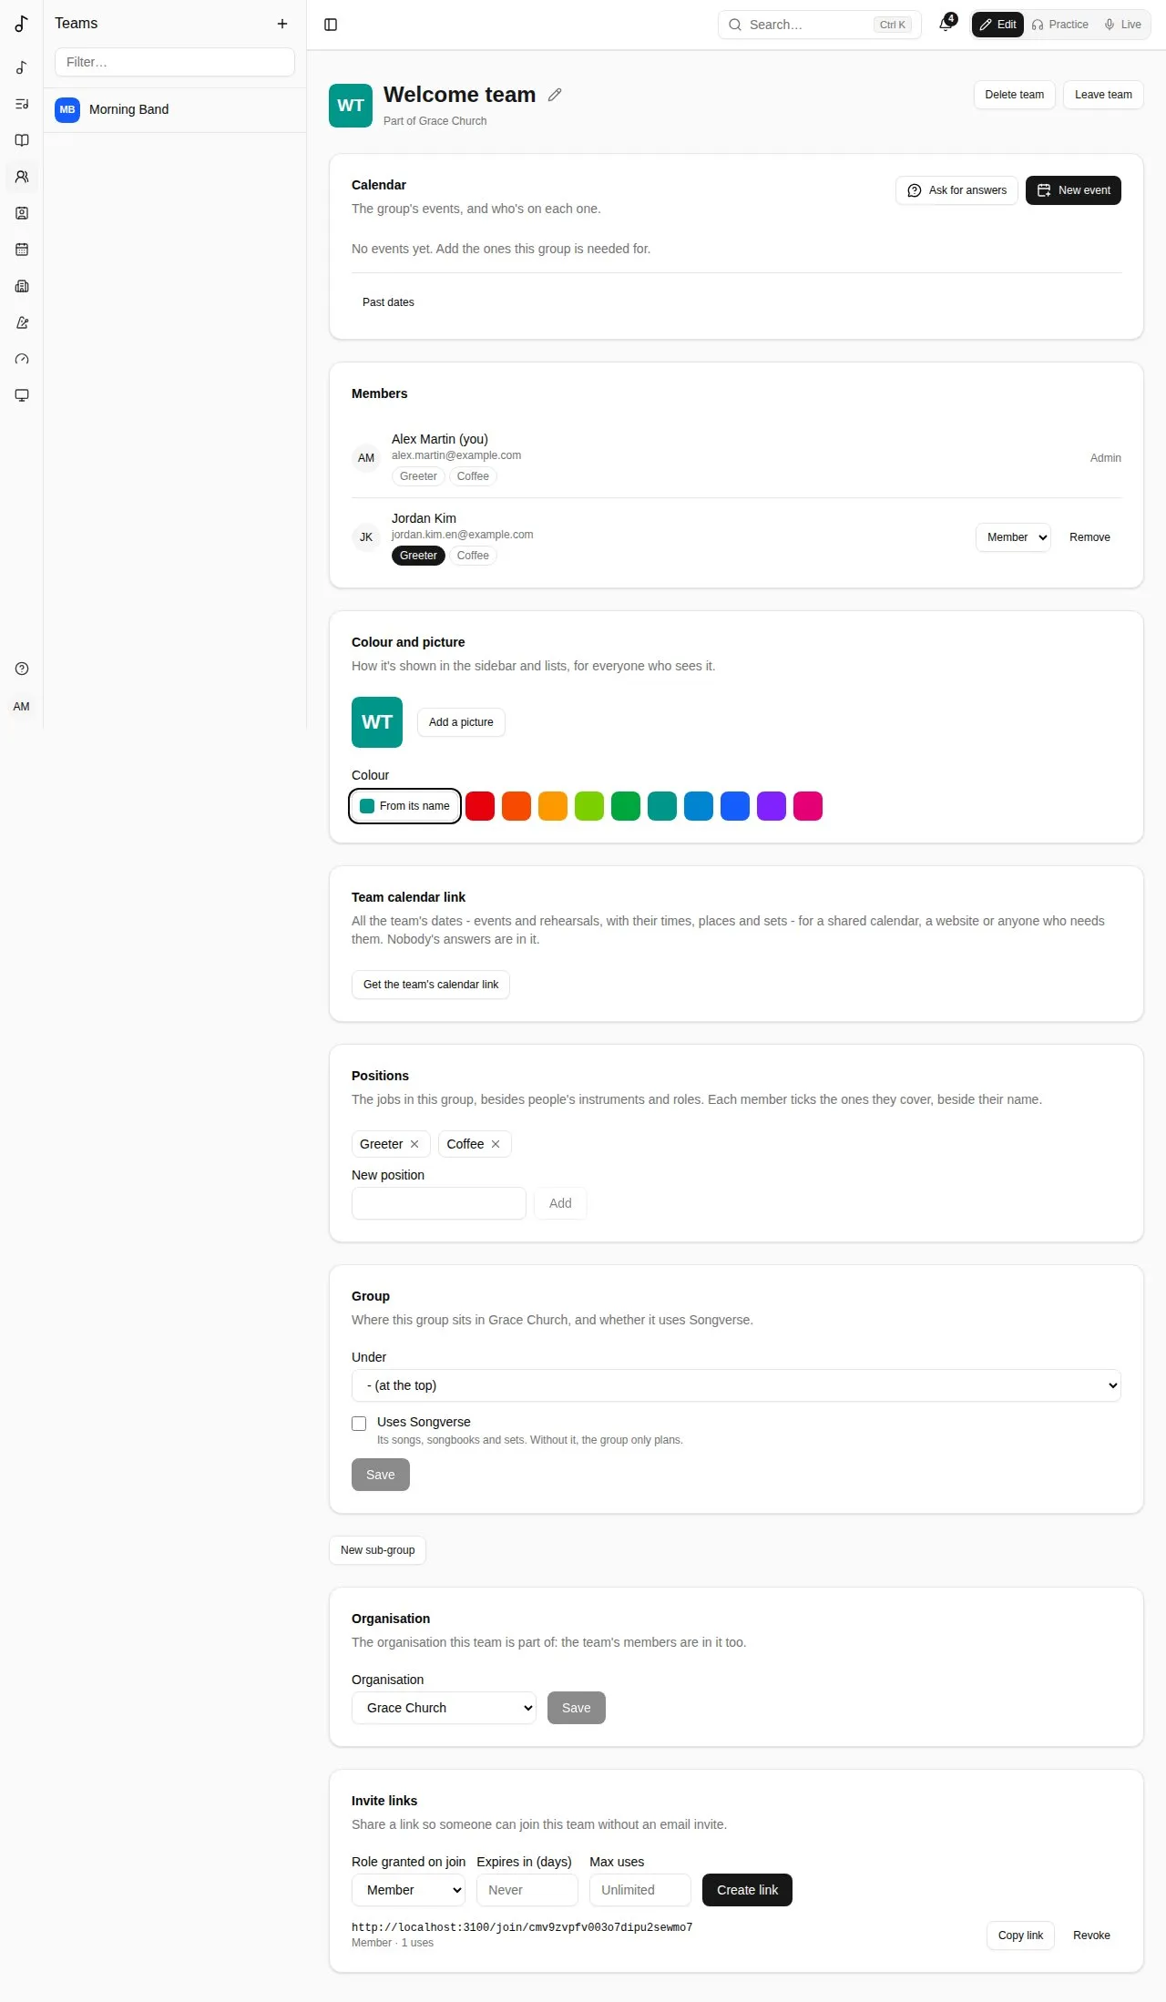Click Copy link for the invite URL
The image size is (1166, 2002).
point(1020,1936)
